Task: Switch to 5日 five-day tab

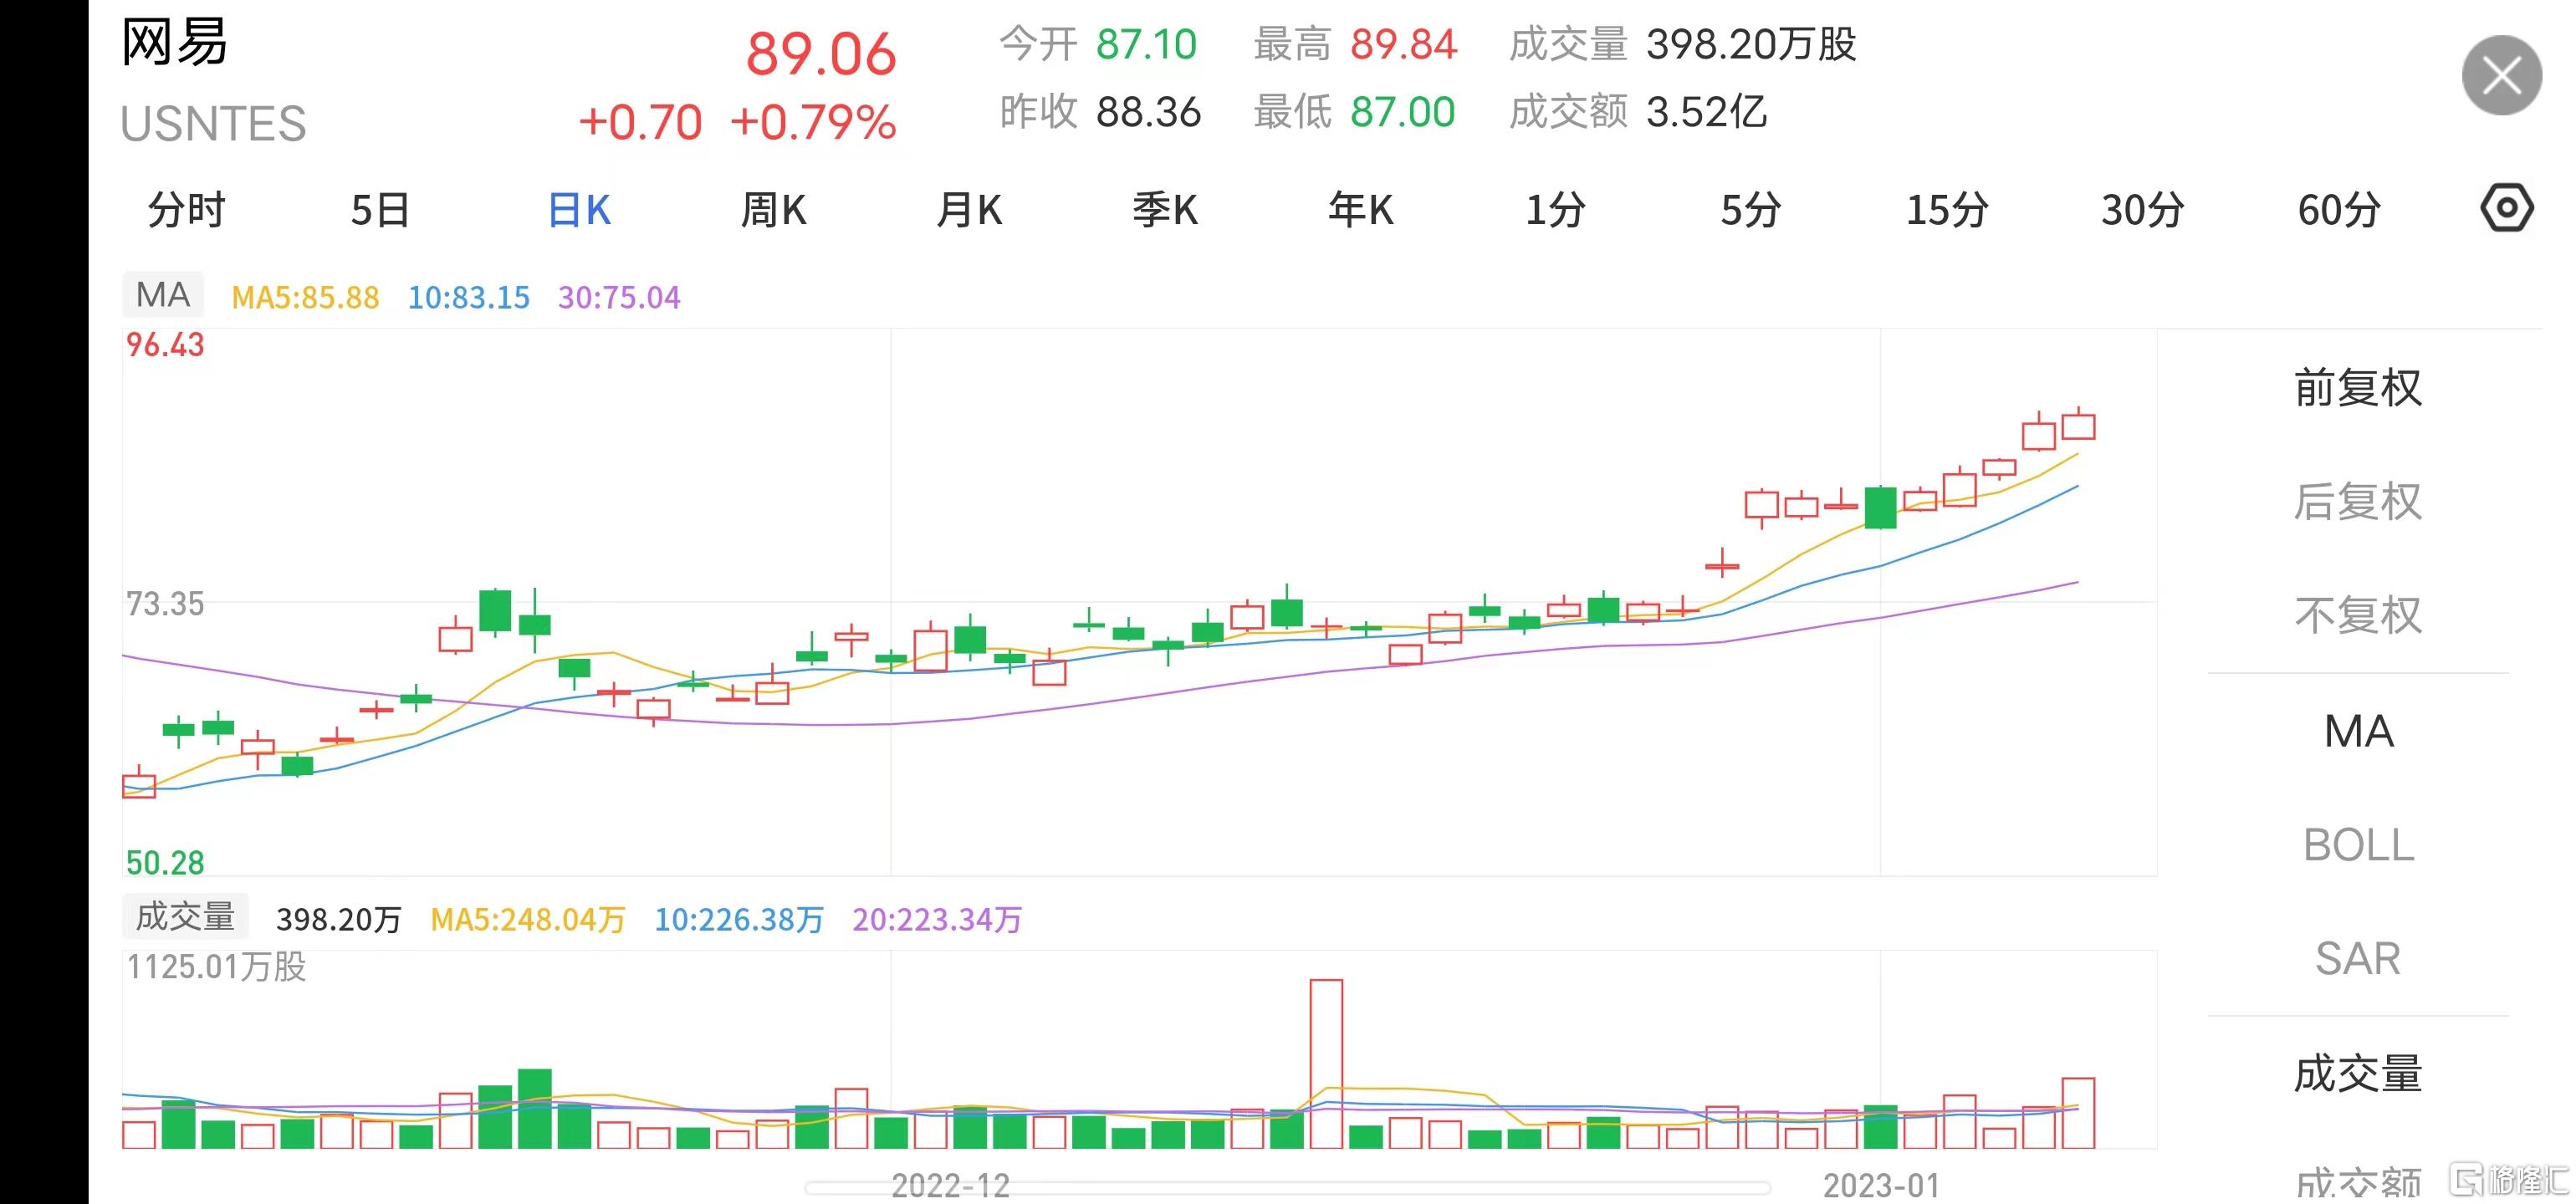Action: coord(381,210)
